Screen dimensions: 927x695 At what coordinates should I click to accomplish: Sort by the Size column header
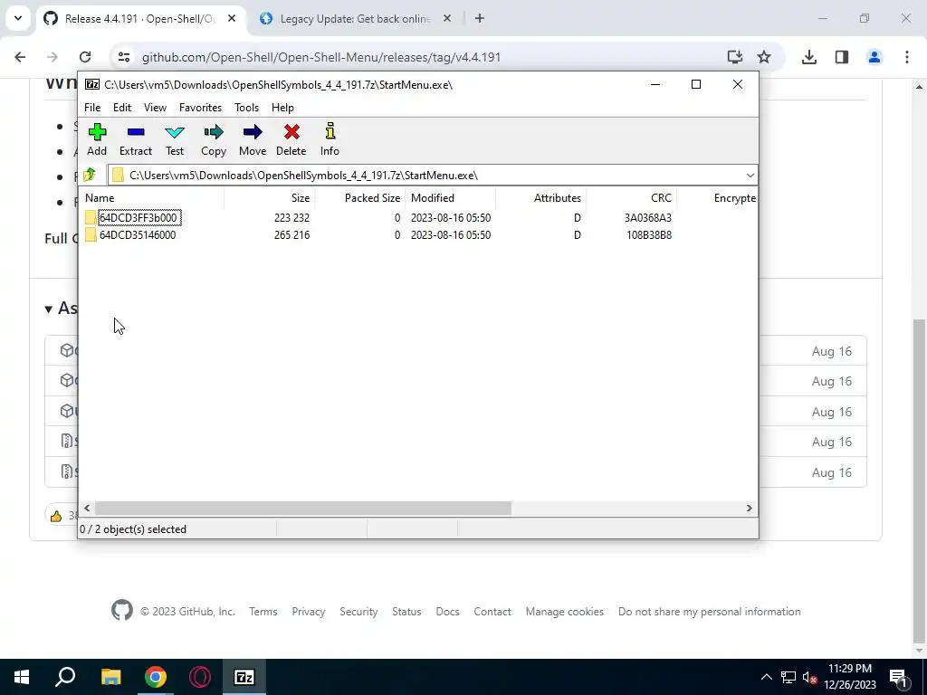click(x=270, y=198)
